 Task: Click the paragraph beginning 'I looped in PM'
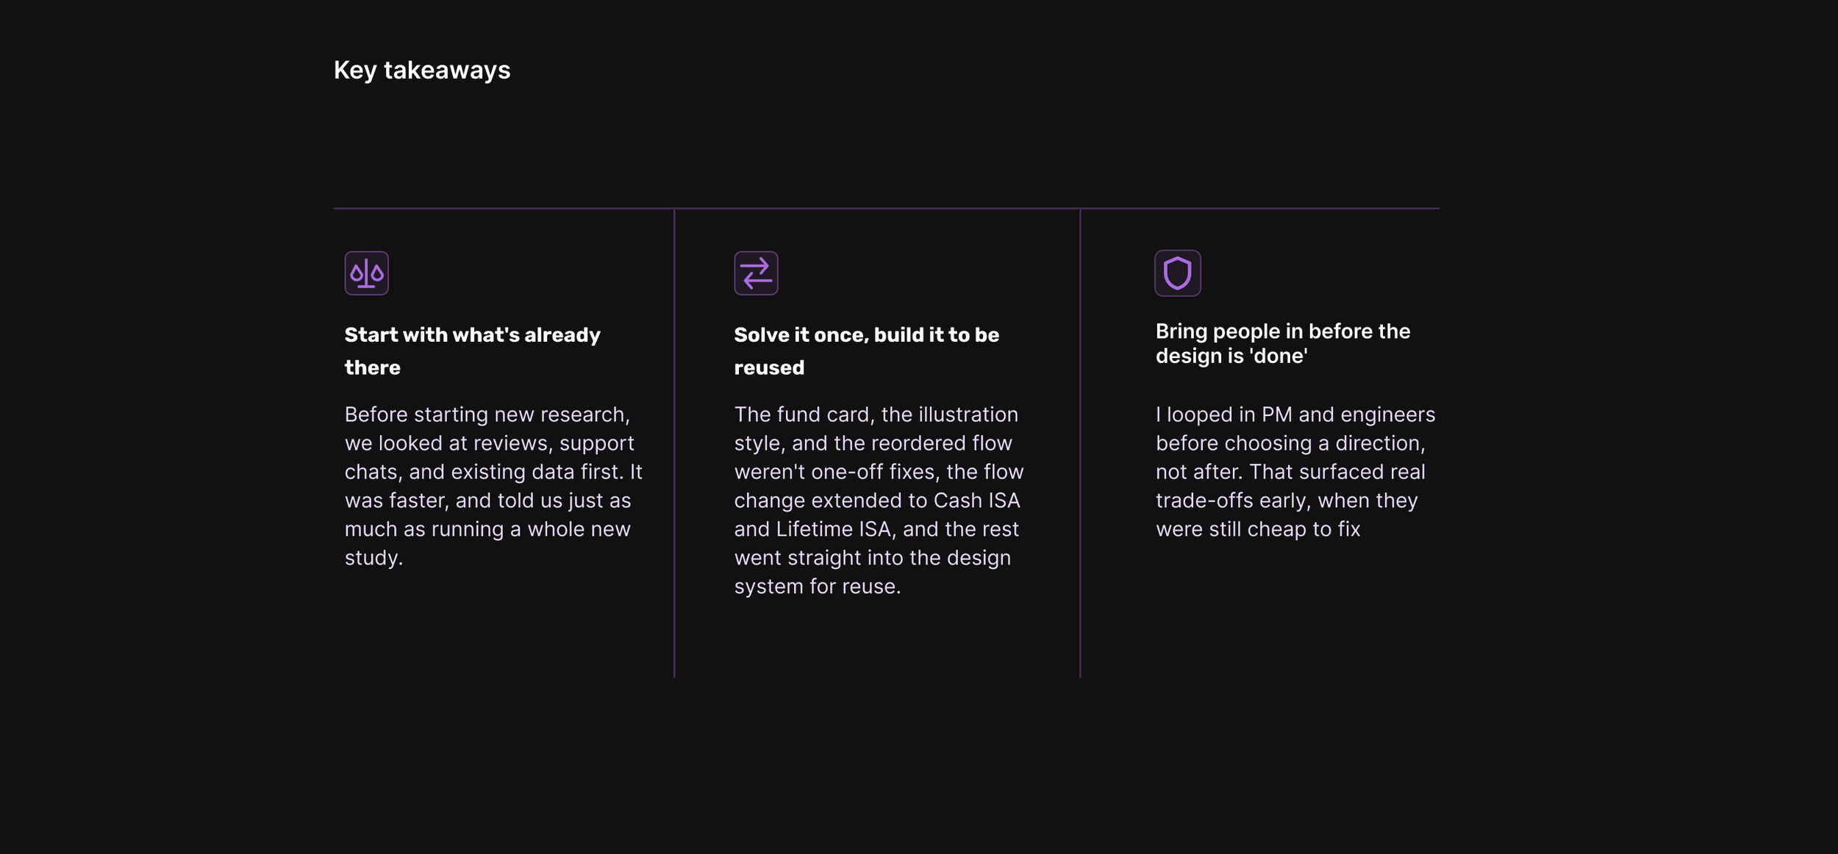(1295, 472)
